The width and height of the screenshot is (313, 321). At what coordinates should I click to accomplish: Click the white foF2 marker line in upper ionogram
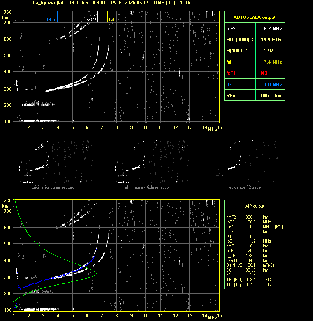(97, 17)
